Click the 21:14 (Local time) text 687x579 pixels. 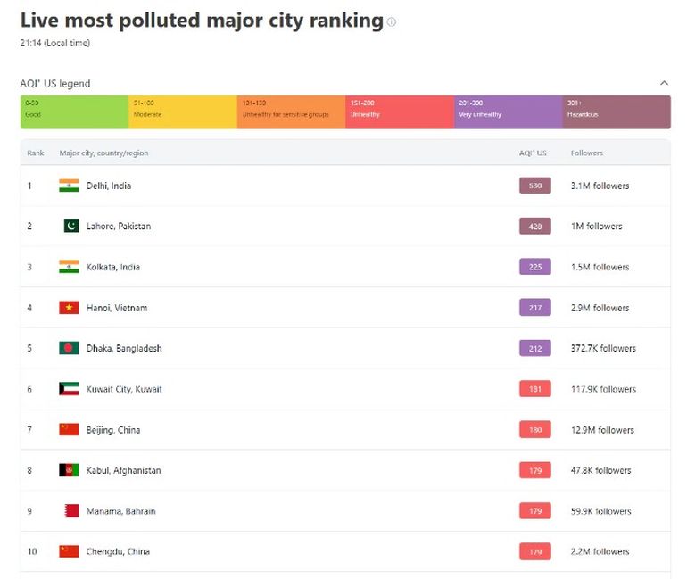pos(54,43)
